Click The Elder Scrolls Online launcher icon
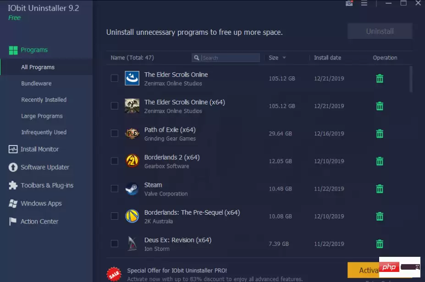This screenshot has height=282, width=425. click(x=132, y=78)
